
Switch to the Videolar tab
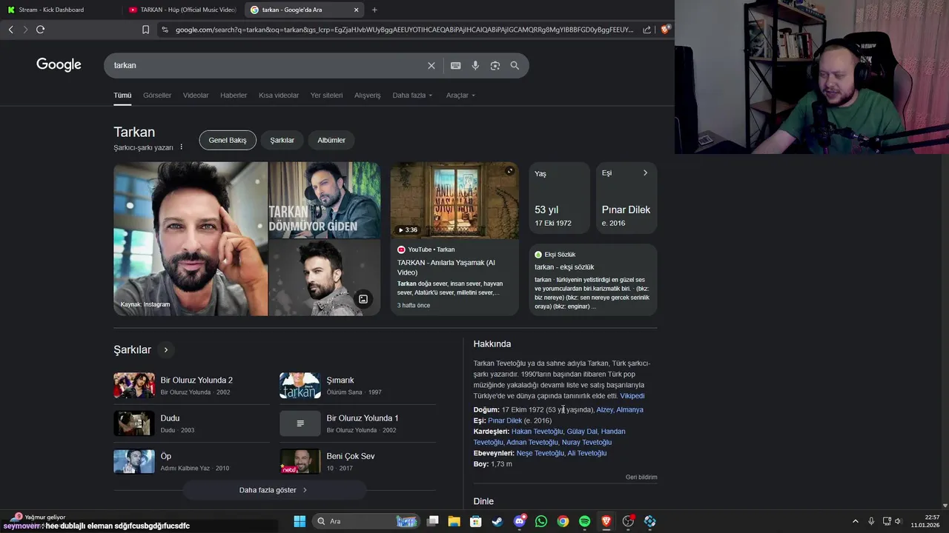point(196,95)
